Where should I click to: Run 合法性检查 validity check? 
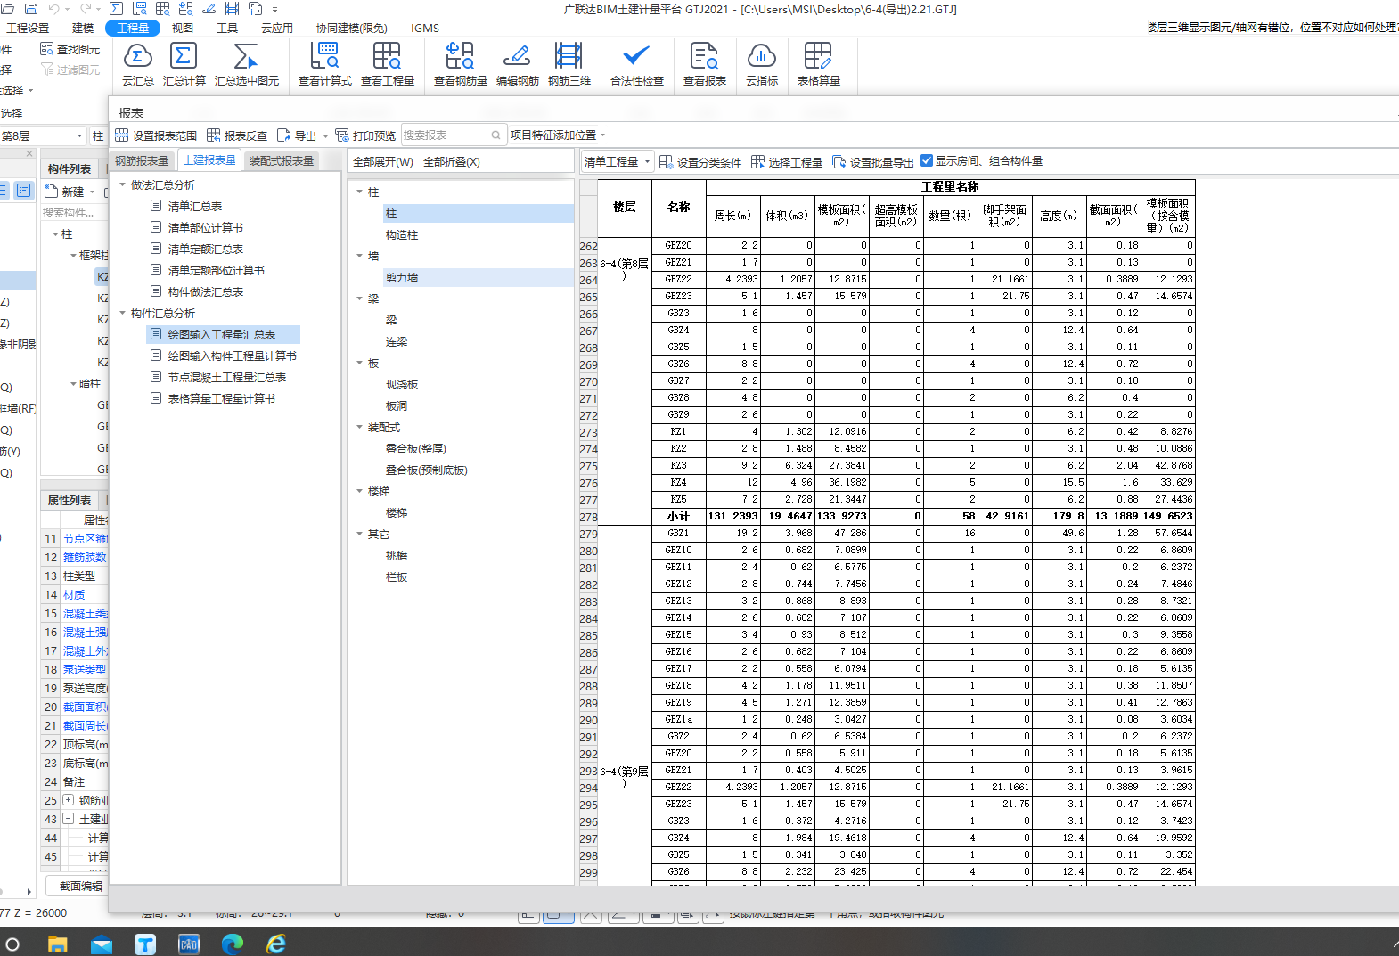point(636,64)
